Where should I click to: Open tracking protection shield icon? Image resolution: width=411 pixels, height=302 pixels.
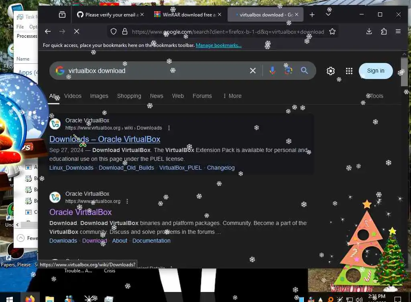coord(114,32)
